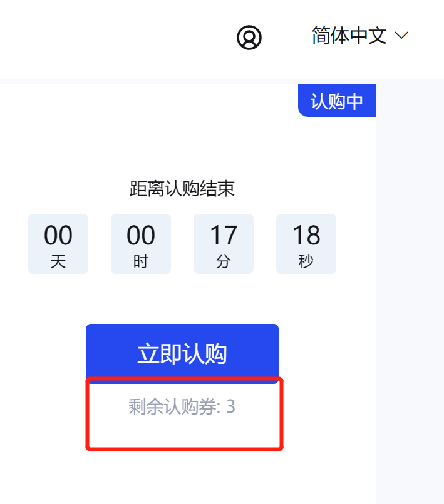This screenshot has height=504, width=444.
Task: Click the 时 hours label
Action: click(x=141, y=261)
